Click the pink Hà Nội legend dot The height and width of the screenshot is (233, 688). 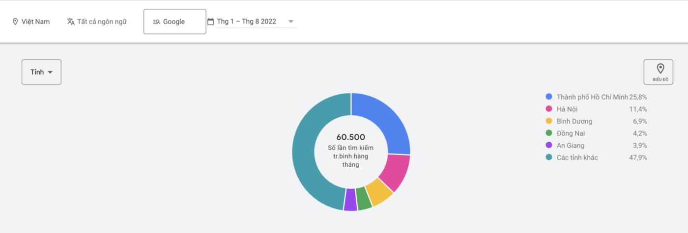point(549,109)
